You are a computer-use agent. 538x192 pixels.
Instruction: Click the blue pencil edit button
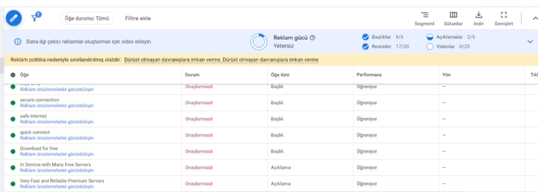[x=14, y=18]
